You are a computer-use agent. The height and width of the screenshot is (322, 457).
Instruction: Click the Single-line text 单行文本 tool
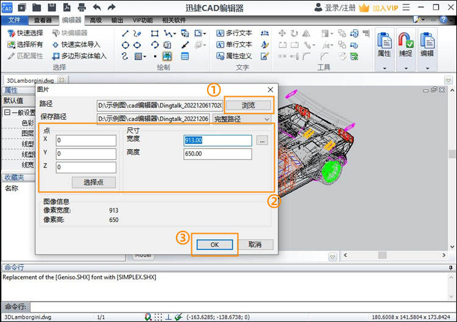pos(234,44)
